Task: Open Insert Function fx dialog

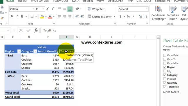Action: coord(36,30)
